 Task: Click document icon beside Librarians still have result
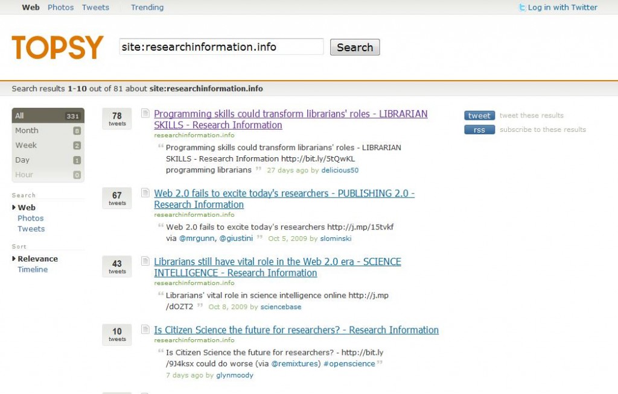pos(145,261)
